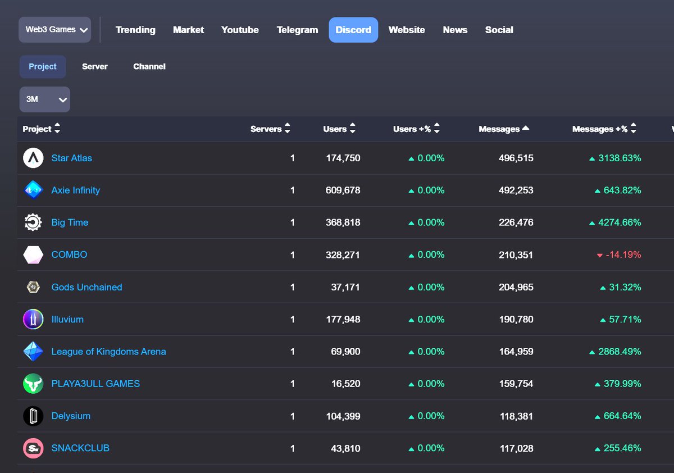Click the Star Atlas logo icon
This screenshot has height=473, width=674.
tap(33, 158)
